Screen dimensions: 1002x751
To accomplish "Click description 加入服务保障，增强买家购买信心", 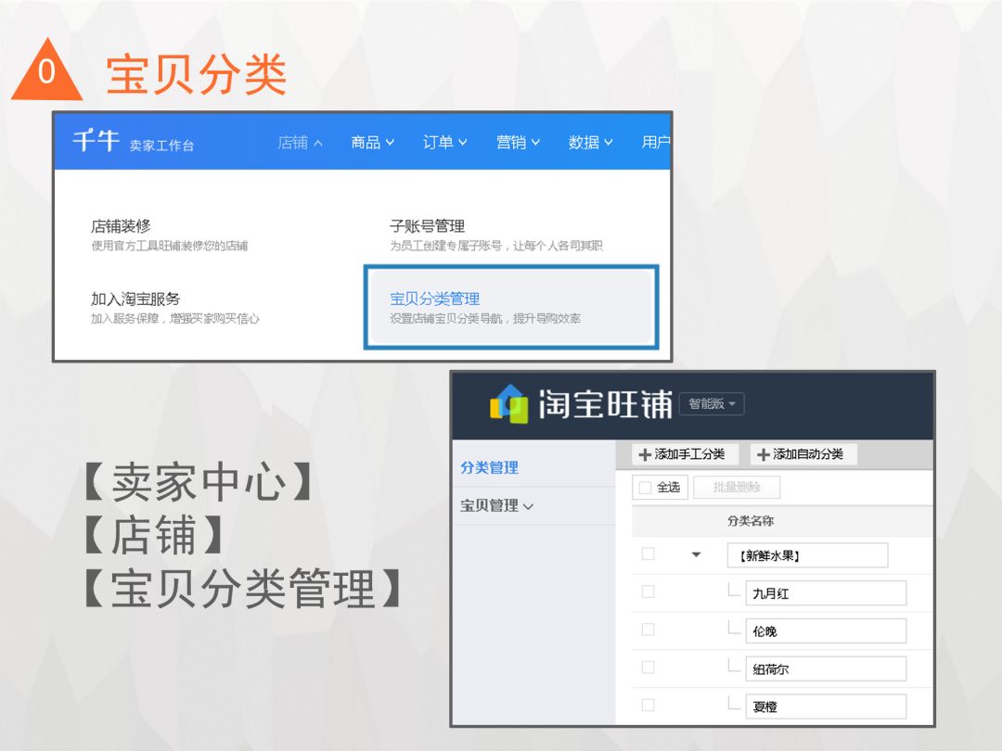I will click(x=175, y=319).
